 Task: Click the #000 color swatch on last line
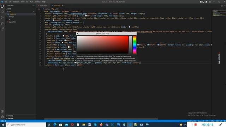[78, 65]
